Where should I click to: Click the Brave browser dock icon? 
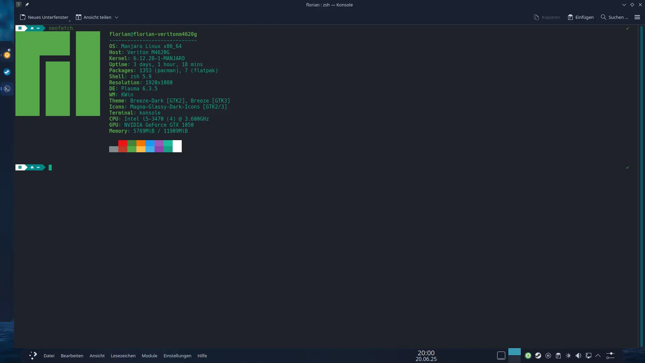[7, 55]
